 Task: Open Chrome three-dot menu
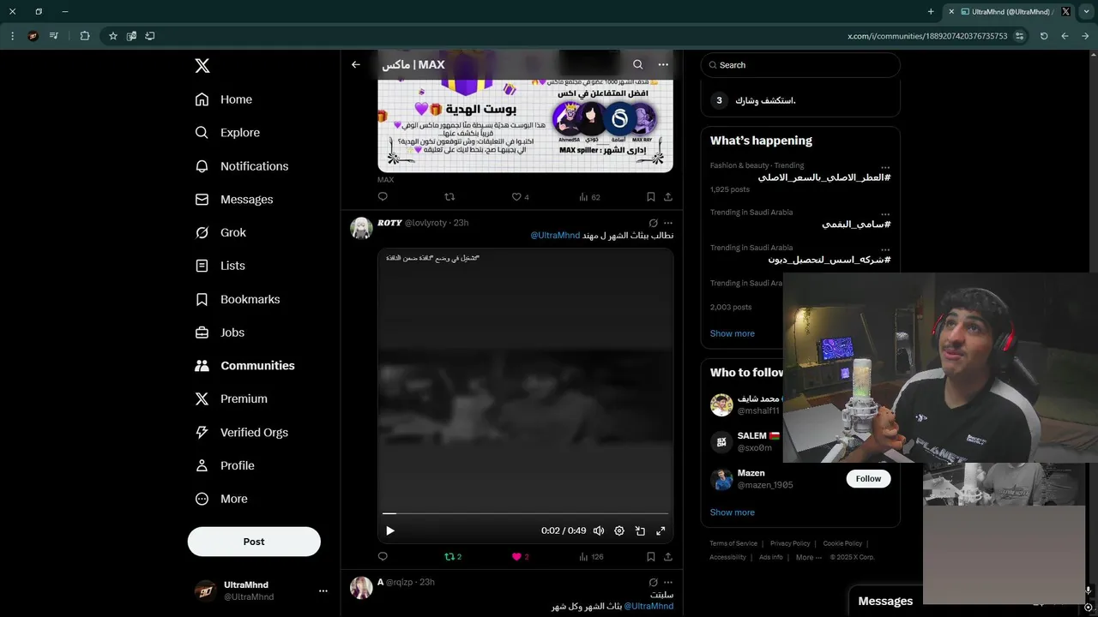(x=12, y=36)
